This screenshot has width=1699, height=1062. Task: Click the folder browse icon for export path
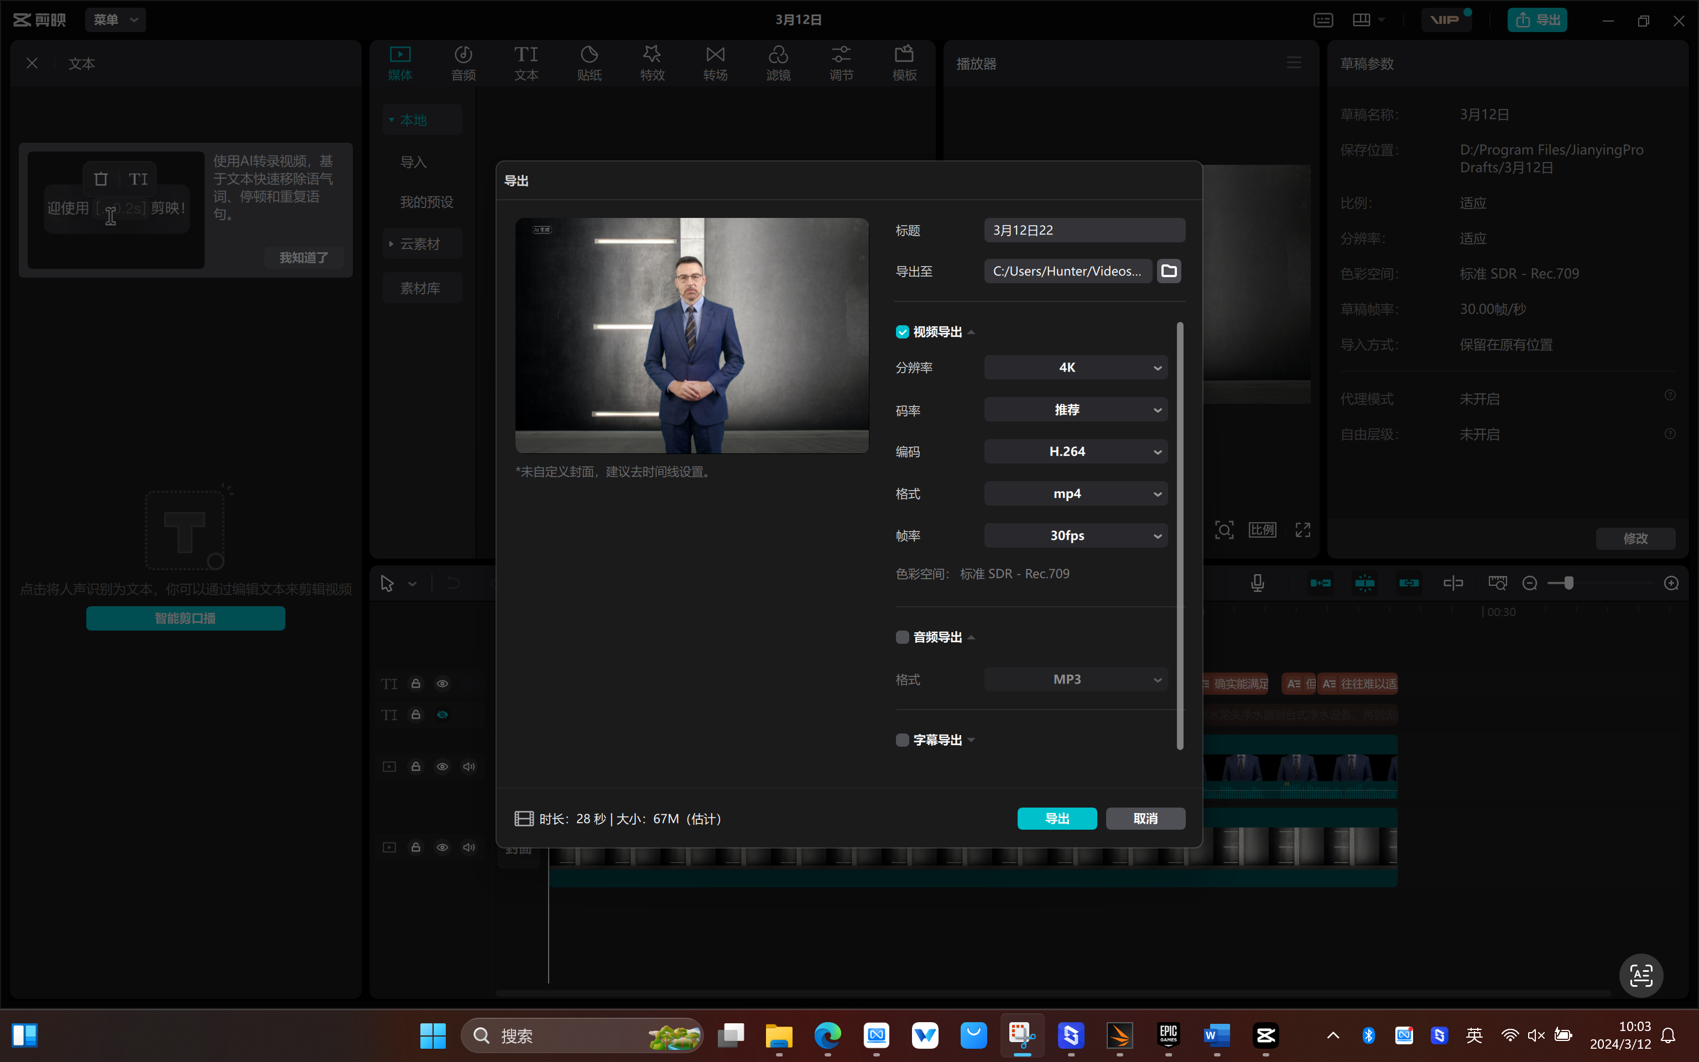[1169, 271]
